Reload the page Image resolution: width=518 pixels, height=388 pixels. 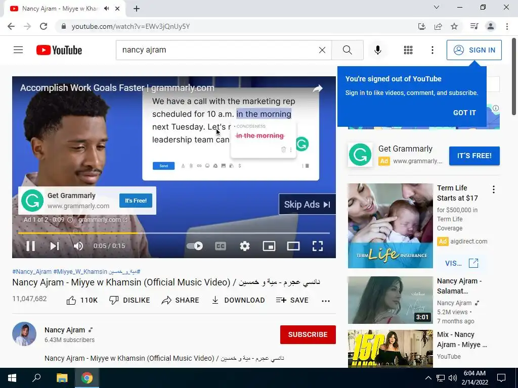44,26
